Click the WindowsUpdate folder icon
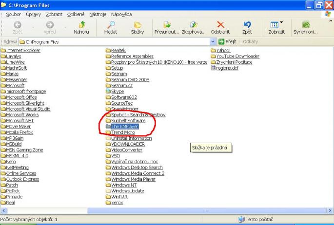 coord(108,191)
